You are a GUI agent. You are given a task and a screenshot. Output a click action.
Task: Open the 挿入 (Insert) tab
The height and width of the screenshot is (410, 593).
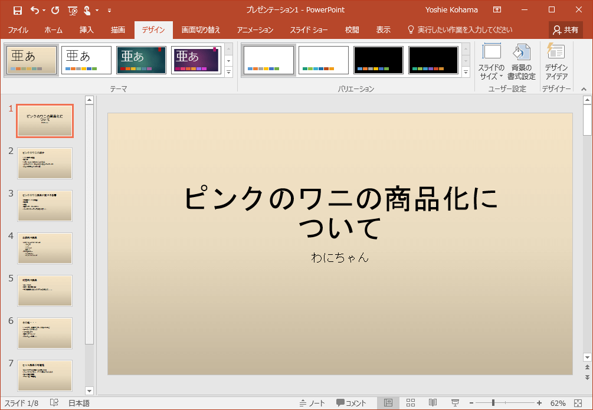coord(87,29)
